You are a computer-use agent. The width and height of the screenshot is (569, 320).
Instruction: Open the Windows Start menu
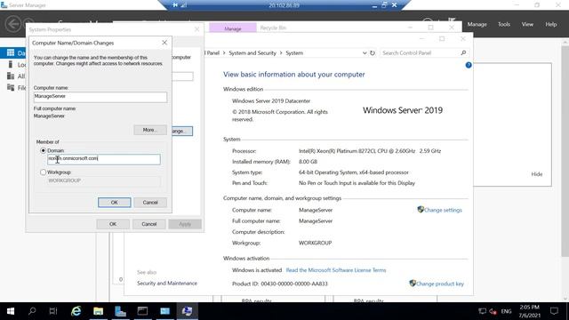pos(11,311)
